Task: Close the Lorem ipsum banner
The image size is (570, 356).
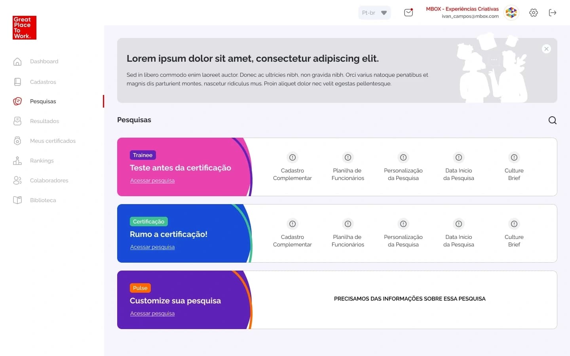Action: point(546,49)
